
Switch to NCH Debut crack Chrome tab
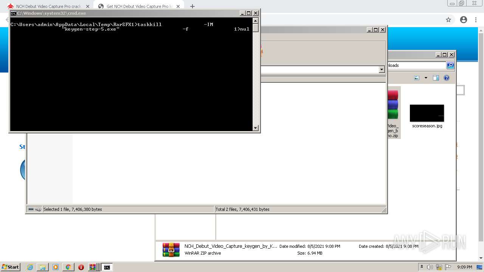click(x=48, y=6)
